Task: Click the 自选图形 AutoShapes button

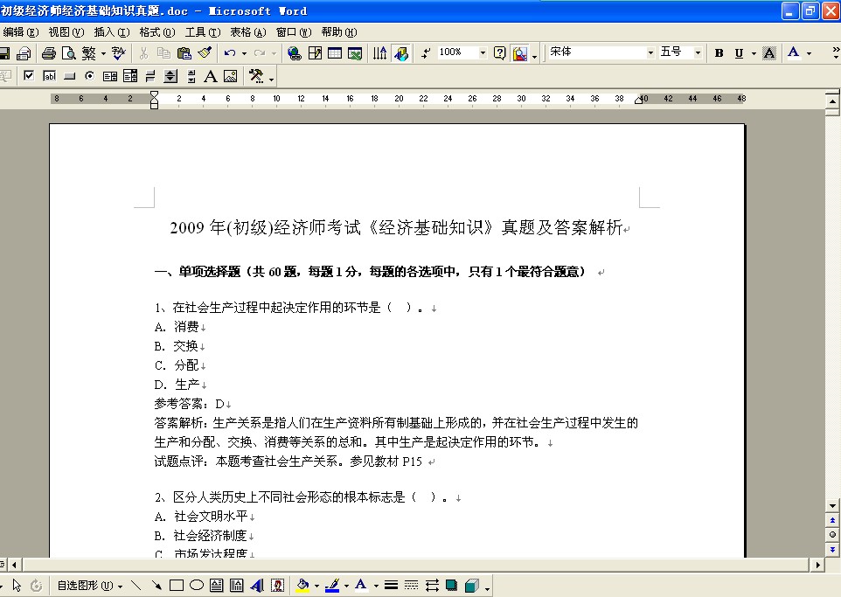Action: (x=85, y=586)
